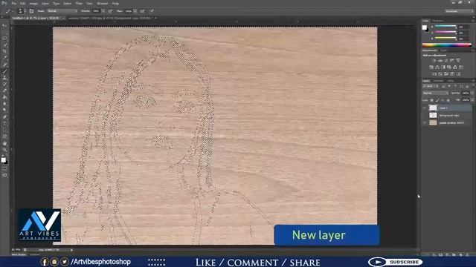Click the toolbox foreground color swatch
This screenshot has width=476, height=267.
tap(3, 159)
